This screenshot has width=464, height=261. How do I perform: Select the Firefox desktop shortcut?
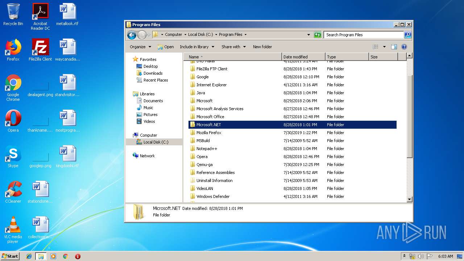click(13, 50)
